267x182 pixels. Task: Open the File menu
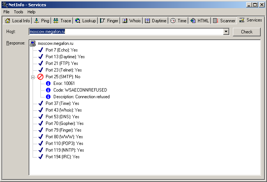coord(6,12)
